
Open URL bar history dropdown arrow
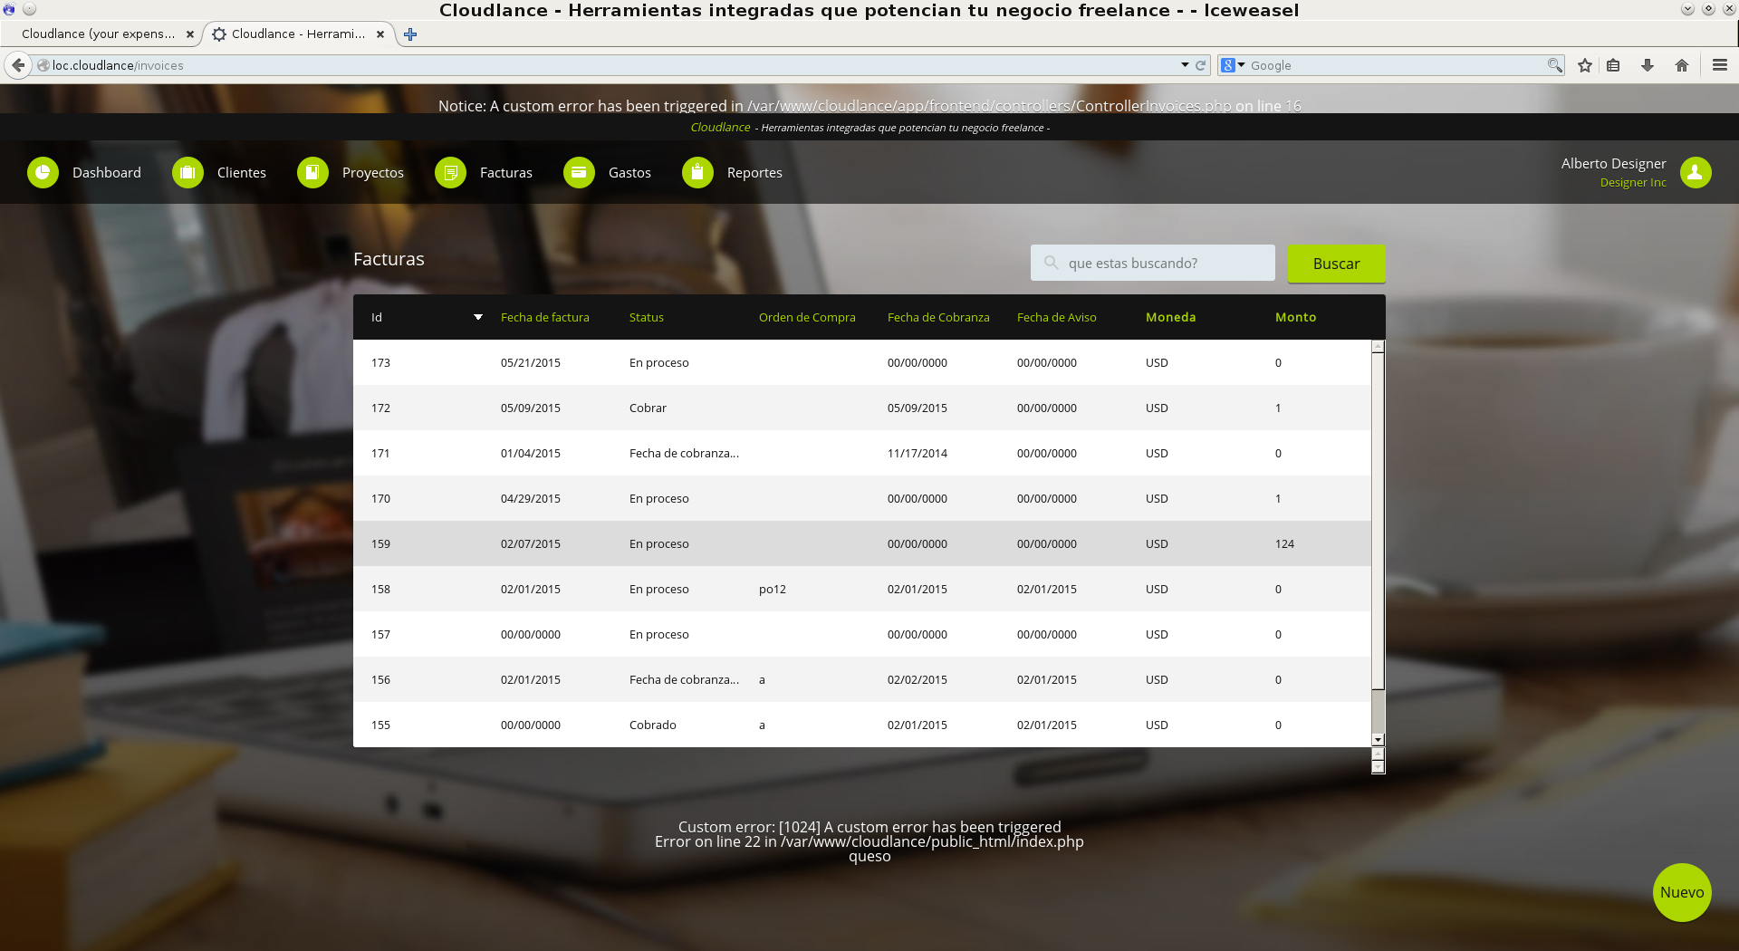pyautogui.click(x=1185, y=65)
